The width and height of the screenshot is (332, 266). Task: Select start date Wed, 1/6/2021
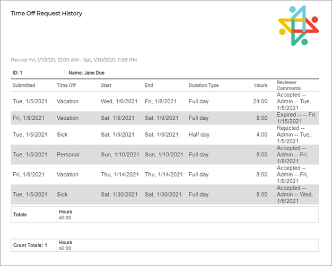pyautogui.click(x=119, y=101)
